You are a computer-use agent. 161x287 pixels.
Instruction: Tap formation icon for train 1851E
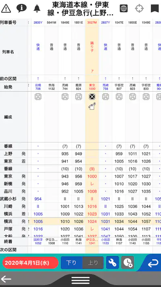coord(78,96)
